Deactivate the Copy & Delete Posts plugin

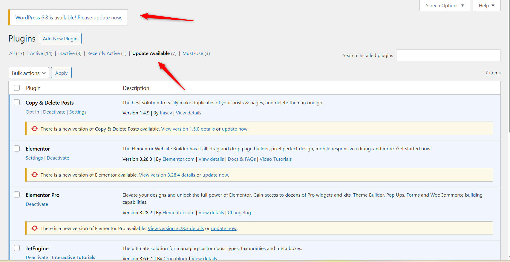coord(54,112)
